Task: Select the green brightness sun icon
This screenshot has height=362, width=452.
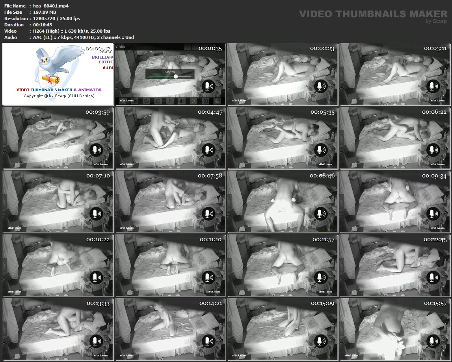Action: click(x=193, y=101)
